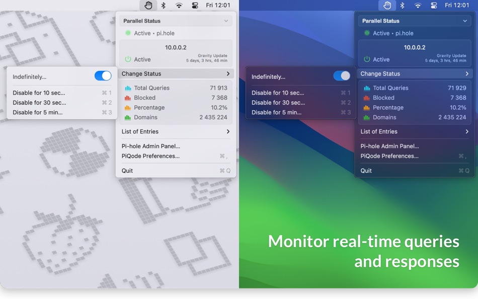Viewport: 478px width, 299px height.
Task: Open the PiQode hand icon in dark menu bar
Action: click(387, 5)
